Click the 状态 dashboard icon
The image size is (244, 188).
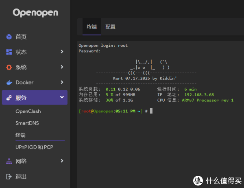(x=9, y=52)
